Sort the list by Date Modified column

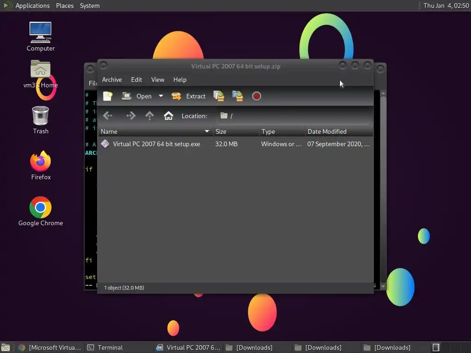339,131
